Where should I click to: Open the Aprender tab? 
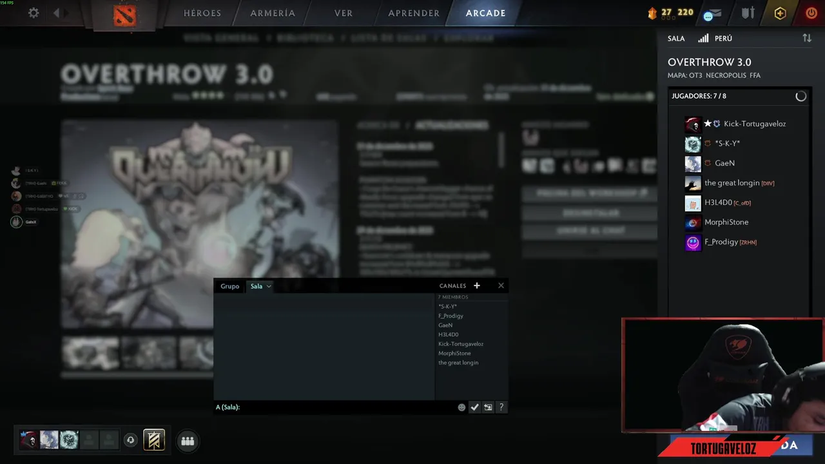[x=414, y=13]
